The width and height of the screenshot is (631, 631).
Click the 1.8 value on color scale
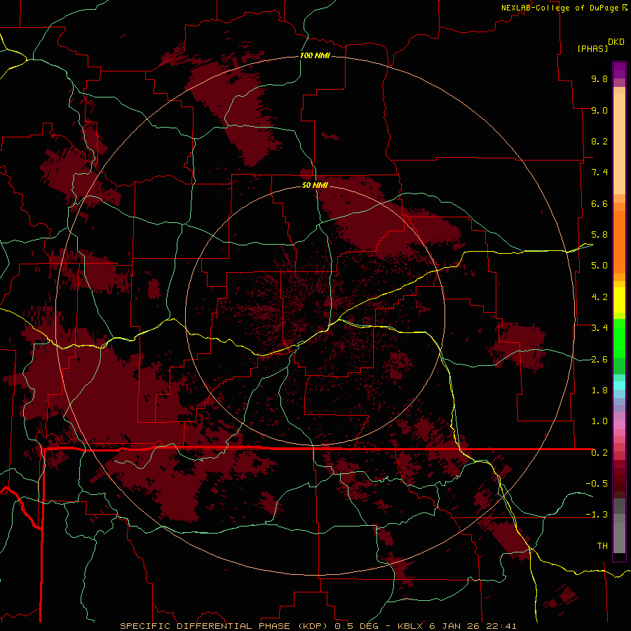click(x=599, y=391)
